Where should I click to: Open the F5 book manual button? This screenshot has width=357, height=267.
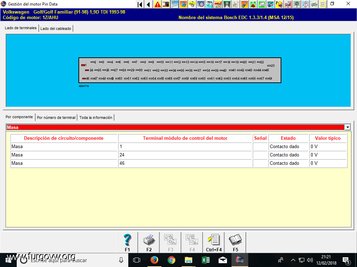pyautogui.click(x=235, y=242)
